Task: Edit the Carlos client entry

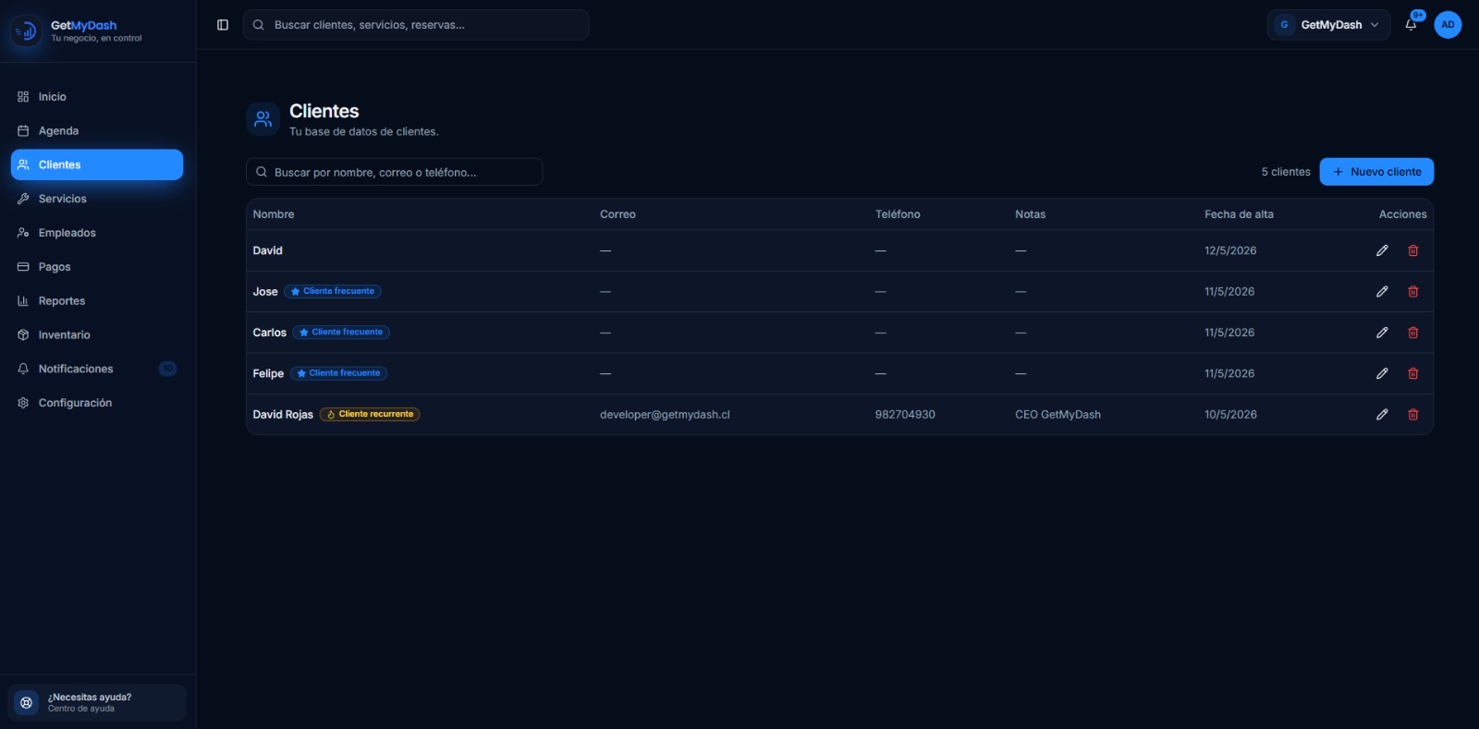Action: point(1382,333)
